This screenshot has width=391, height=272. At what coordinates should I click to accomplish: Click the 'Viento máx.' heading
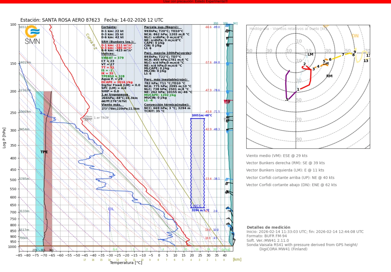click(x=112, y=105)
